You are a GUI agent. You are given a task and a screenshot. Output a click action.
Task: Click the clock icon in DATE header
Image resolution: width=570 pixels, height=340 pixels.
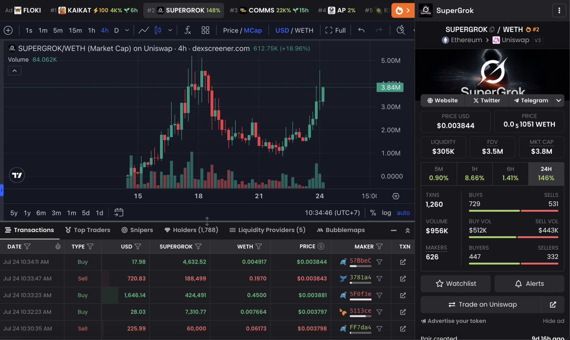click(58, 247)
